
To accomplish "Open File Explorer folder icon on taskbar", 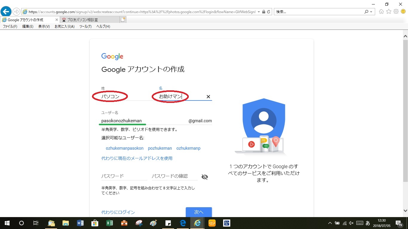I will click(x=66, y=223).
